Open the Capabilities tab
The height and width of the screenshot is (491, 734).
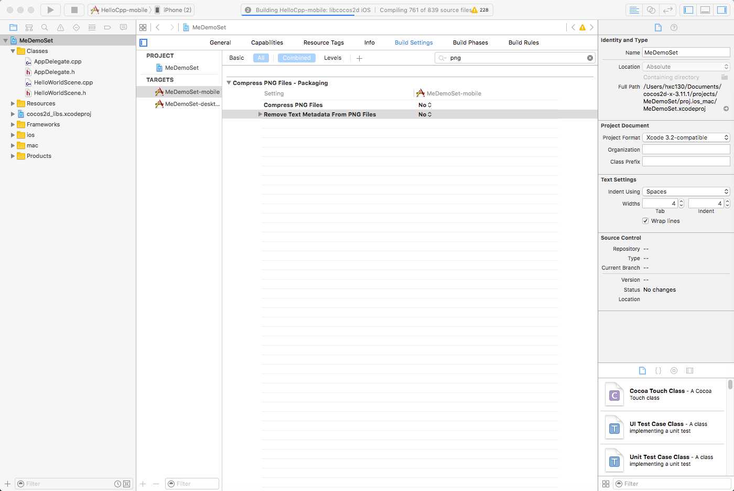[x=267, y=42]
